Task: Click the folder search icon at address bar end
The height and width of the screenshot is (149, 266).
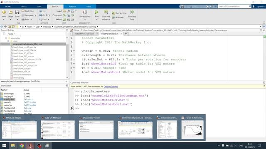Action: tap(264, 26)
